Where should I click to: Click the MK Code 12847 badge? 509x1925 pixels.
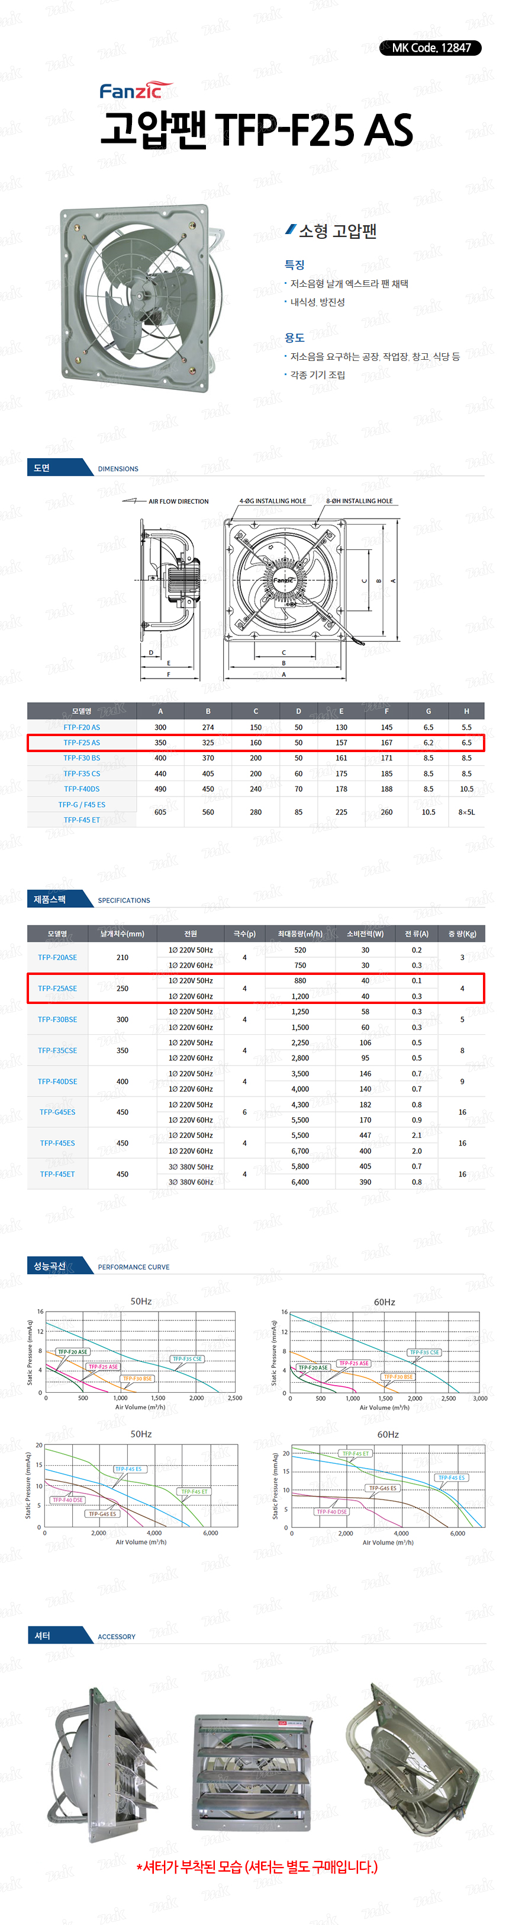430,48
